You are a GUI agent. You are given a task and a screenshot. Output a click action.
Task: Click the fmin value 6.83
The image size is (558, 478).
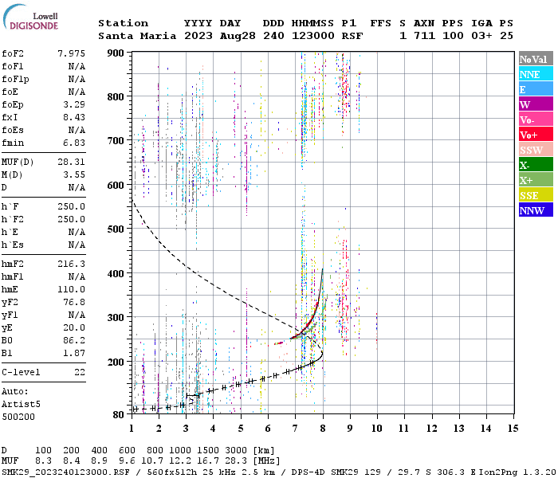[74, 143]
